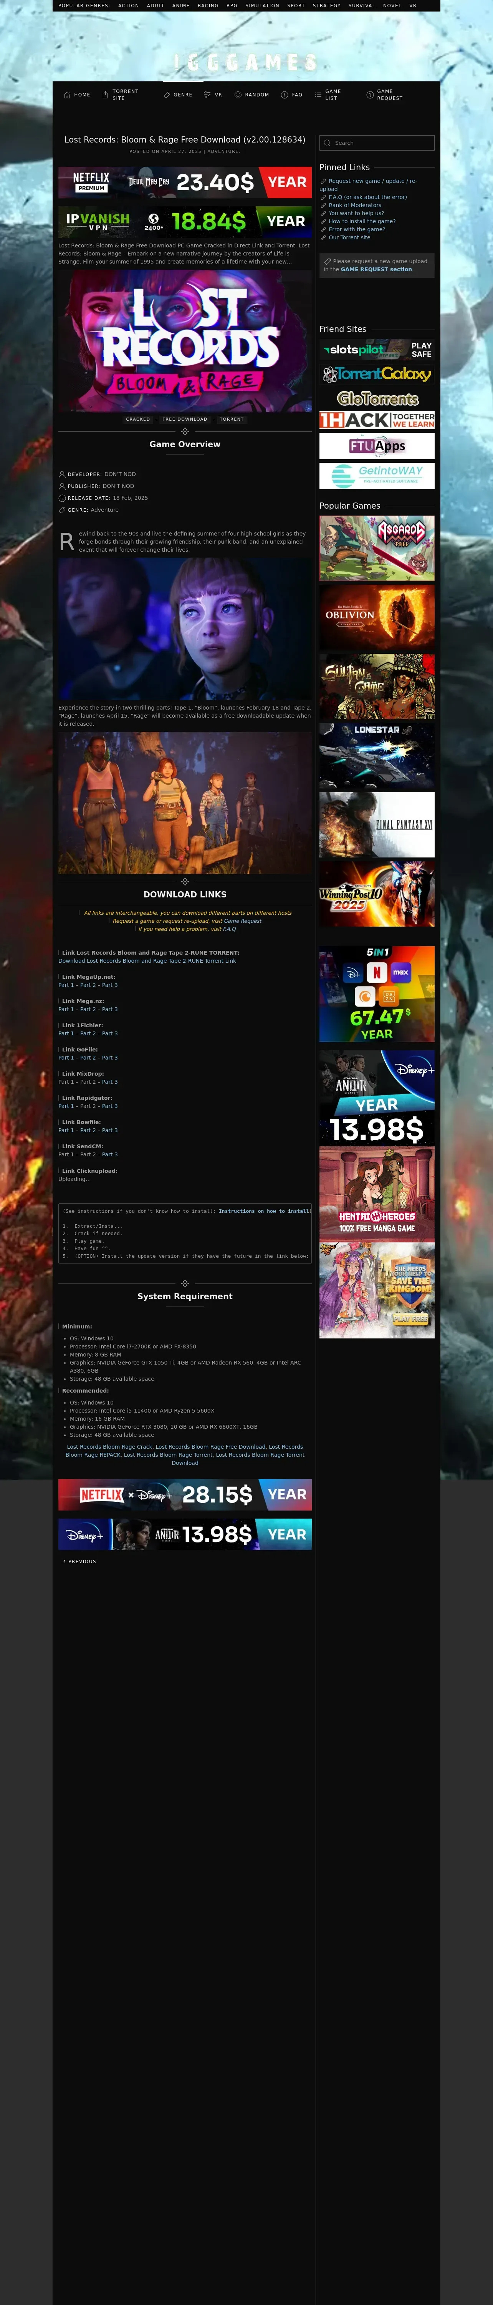Open the GAME REQUEST section link
The width and height of the screenshot is (493, 2305).
(376, 269)
